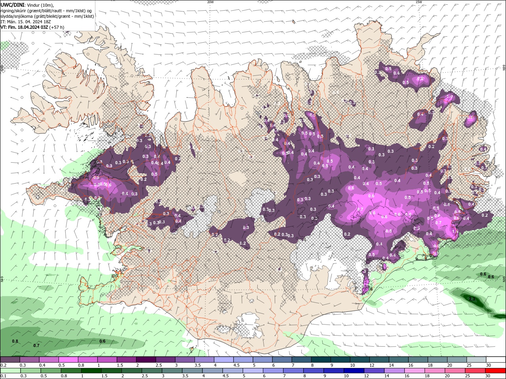Click the black 0.8 value over southwest sea

point(15,341)
